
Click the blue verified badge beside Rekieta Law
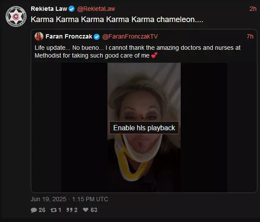click(x=71, y=9)
